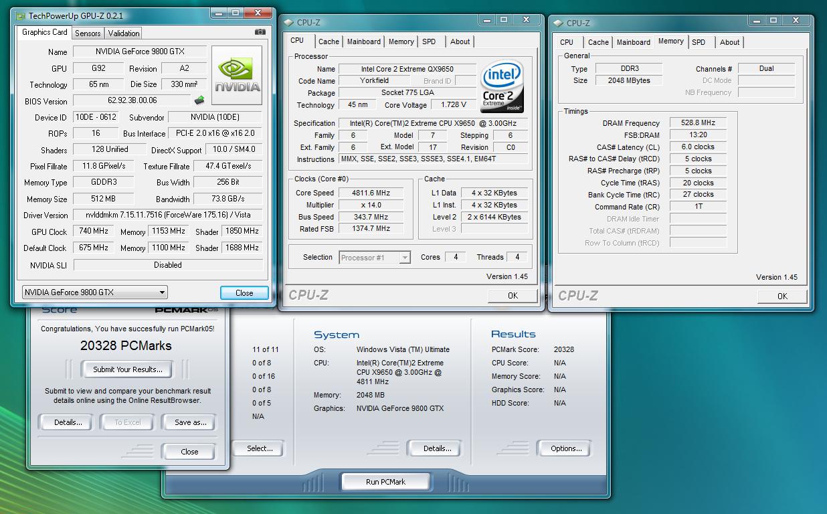Image resolution: width=827 pixels, height=514 pixels.
Task: Click the BIOS save chip icon in GPU-Z
Action: point(199,100)
